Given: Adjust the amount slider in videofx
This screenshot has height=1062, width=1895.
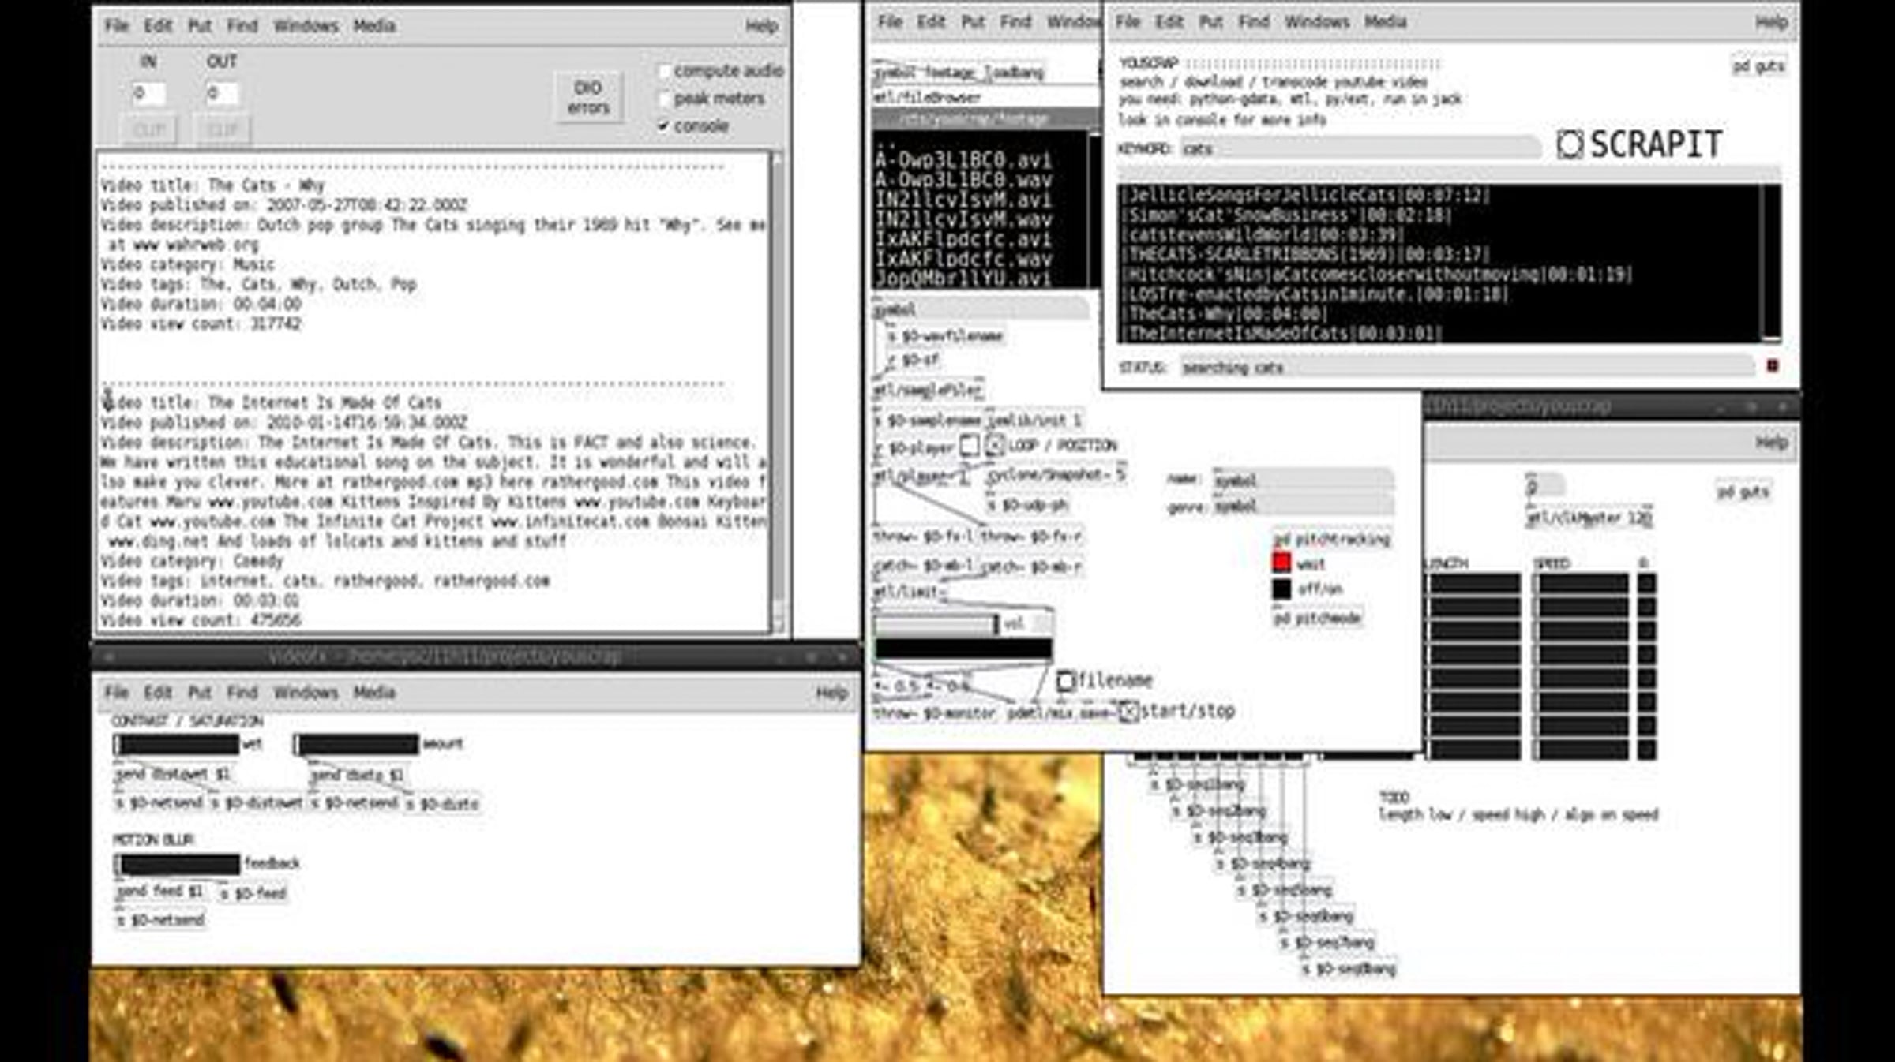Looking at the screenshot, I should [357, 744].
